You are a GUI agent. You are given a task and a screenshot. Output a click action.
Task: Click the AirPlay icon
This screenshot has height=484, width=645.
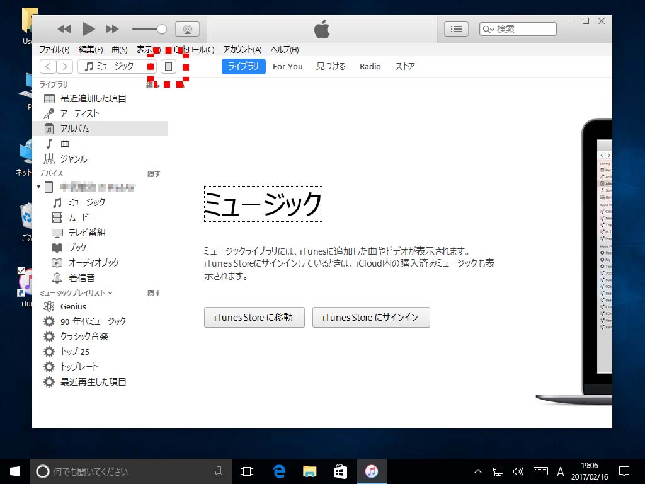(187, 29)
